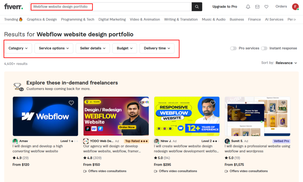Open the notifications bell
The width and height of the screenshot is (303, 182).
pos(248,7)
